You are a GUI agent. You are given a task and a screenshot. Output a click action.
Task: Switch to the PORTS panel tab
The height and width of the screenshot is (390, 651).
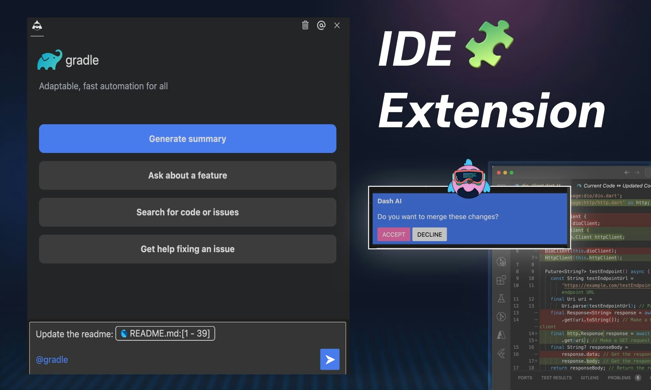(525, 378)
